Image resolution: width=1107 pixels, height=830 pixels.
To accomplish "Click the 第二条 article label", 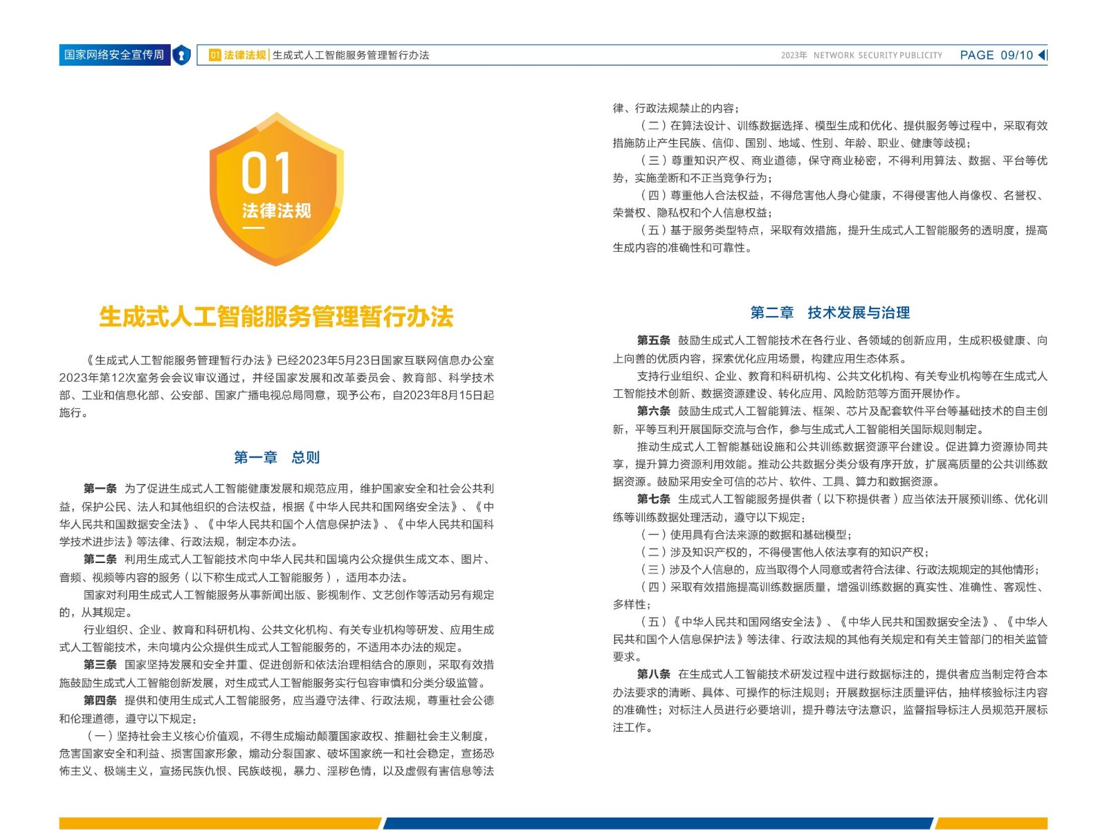I will coord(100,560).
